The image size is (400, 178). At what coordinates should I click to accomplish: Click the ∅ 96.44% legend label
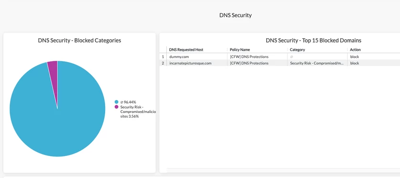point(128,102)
